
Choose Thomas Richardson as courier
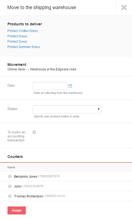pyautogui.click(x=10, y=196)
